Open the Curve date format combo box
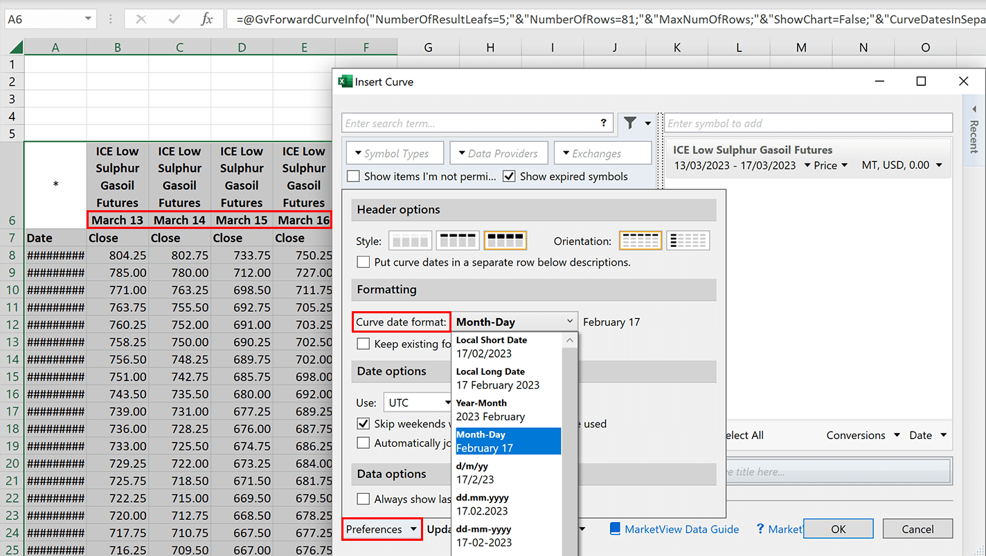This screenshot has width=986, height=556. [514, 322]
